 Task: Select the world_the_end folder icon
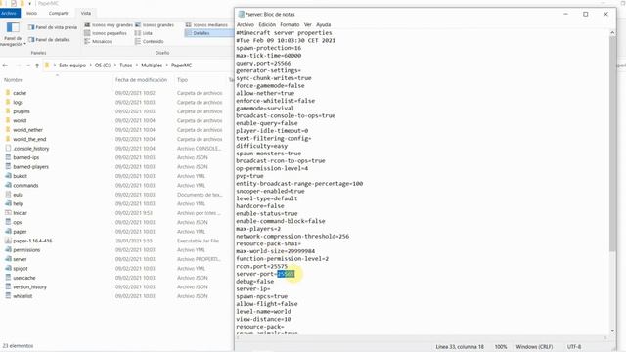[8, 139]
